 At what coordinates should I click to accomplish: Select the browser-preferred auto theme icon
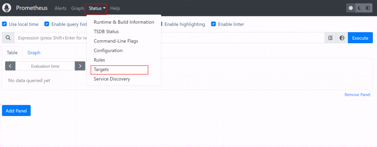pos(368,8)
